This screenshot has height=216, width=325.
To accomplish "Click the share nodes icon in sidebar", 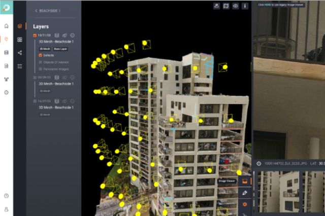I will [19, 52].
